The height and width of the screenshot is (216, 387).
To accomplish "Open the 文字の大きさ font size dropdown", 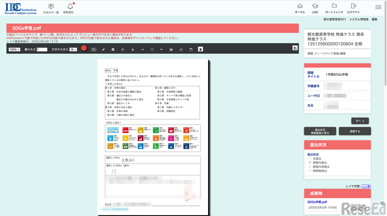I will click(x=73, y=50).
